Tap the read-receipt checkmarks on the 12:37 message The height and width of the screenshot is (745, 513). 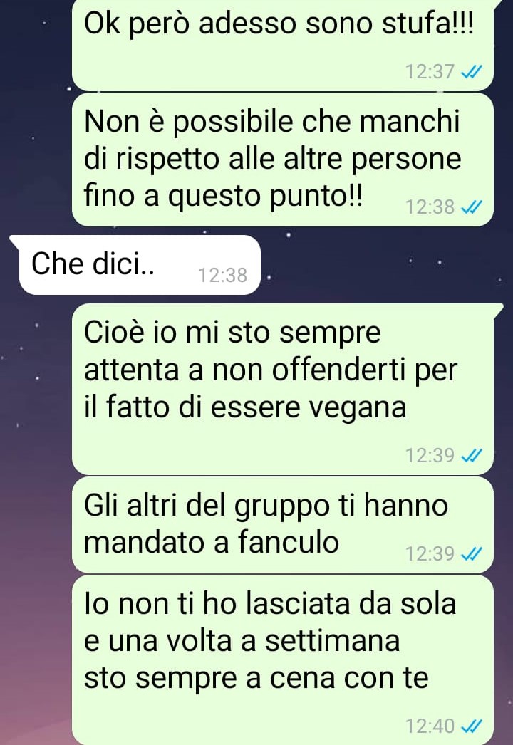(472, 72)
